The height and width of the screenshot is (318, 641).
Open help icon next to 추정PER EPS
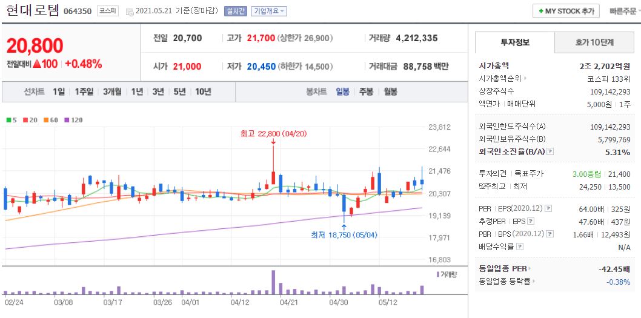pyautogui.click(x=531, y=221)
